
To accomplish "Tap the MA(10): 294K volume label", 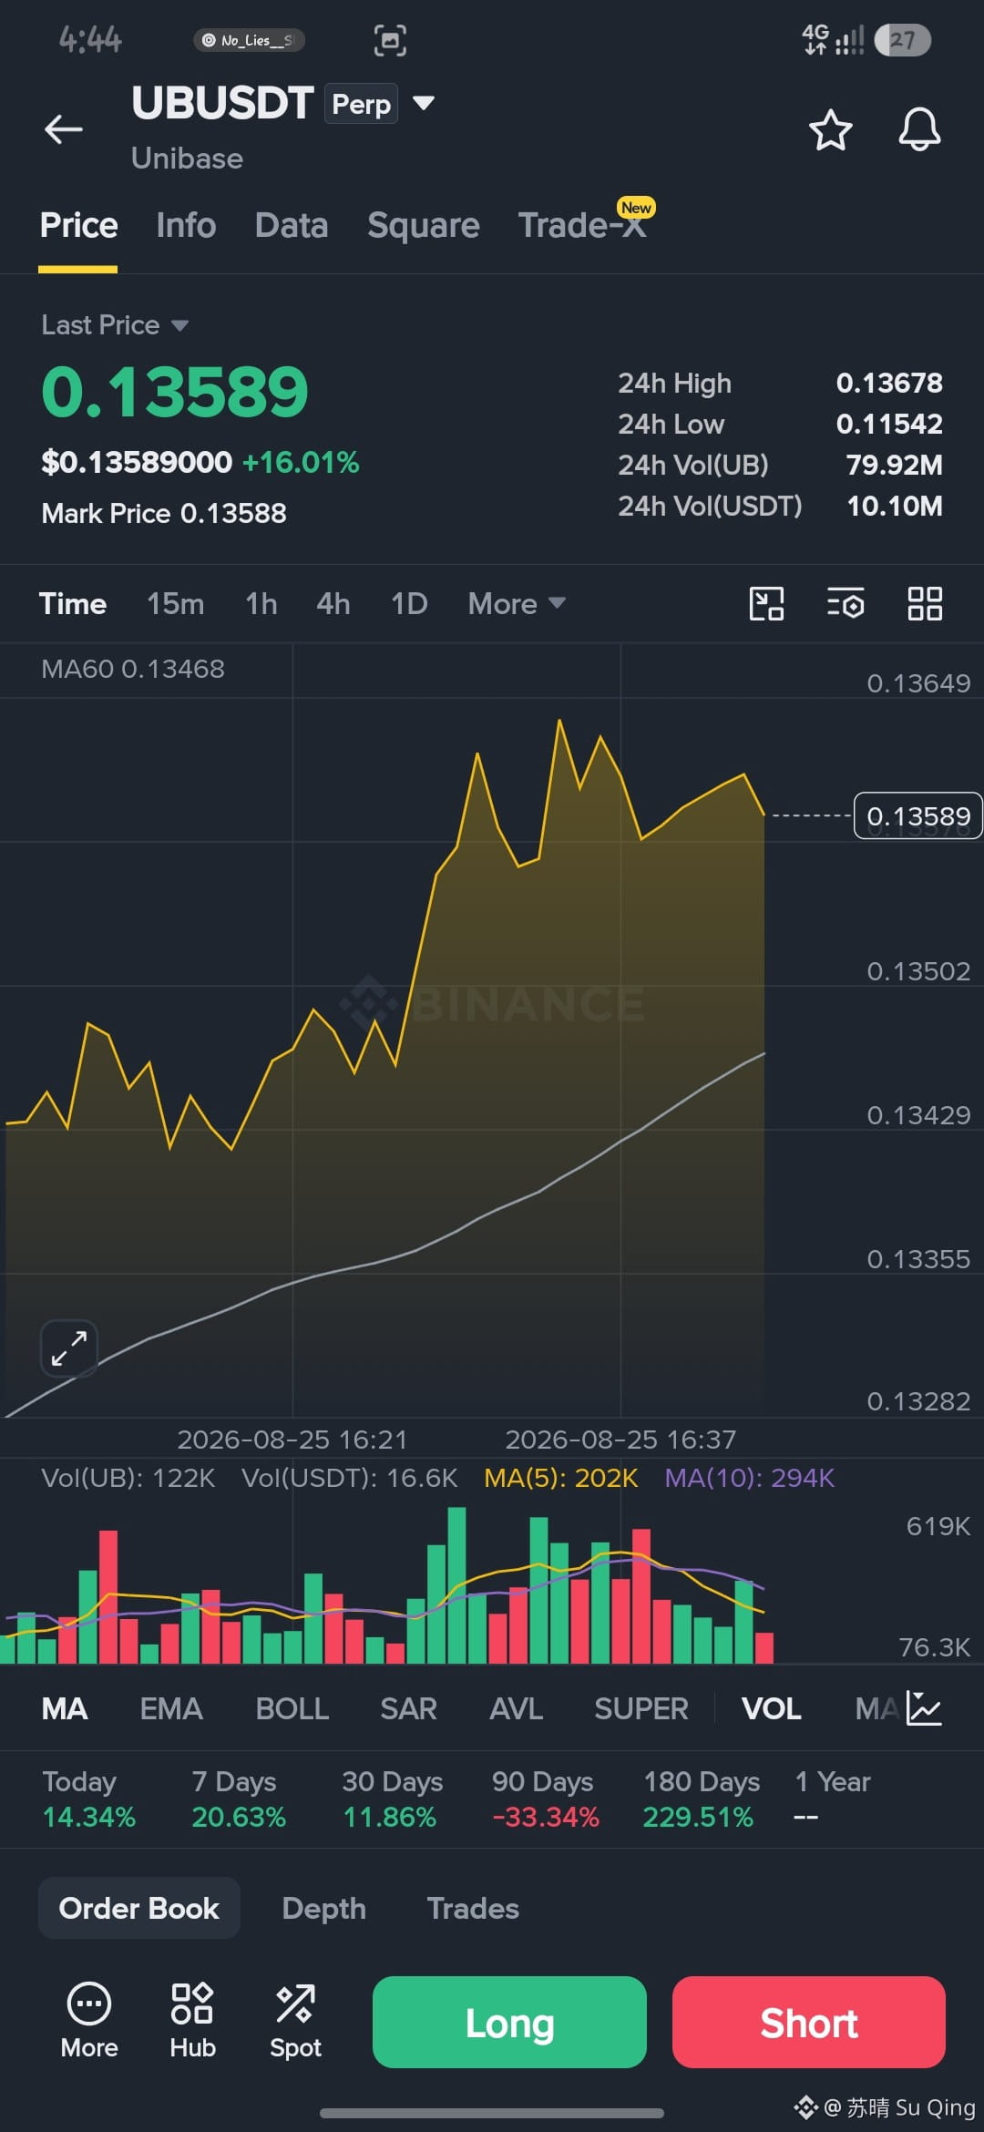I will 749,1478.
